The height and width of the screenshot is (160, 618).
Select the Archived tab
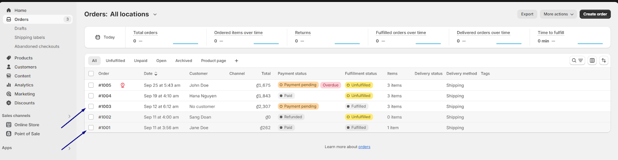coord(184,61)
